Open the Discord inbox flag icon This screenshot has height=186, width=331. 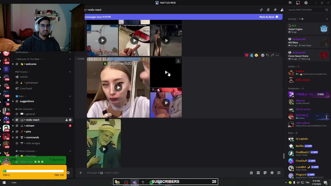(290, 3)
